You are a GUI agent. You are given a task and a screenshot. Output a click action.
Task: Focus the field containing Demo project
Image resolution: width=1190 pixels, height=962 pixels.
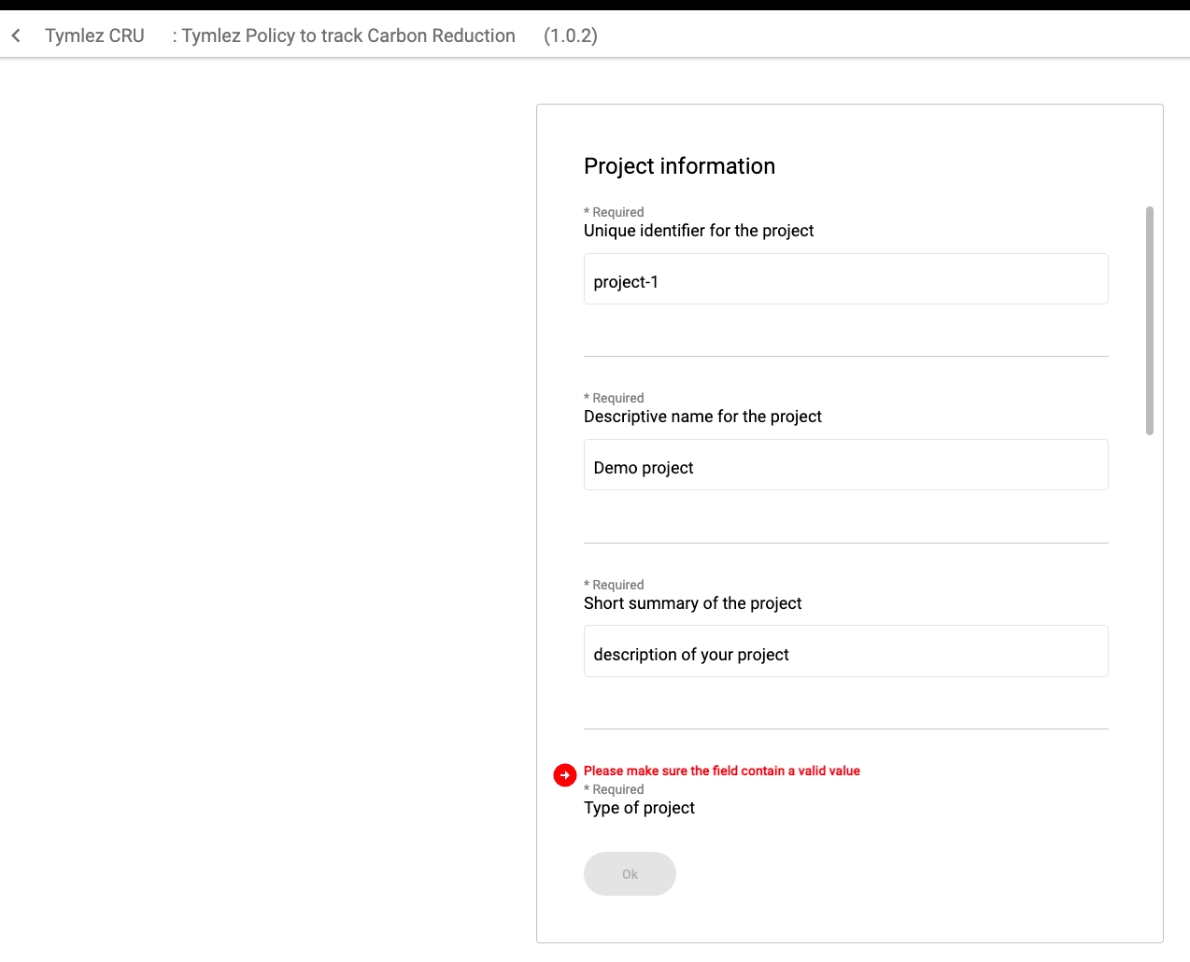[x=845, y=465]
